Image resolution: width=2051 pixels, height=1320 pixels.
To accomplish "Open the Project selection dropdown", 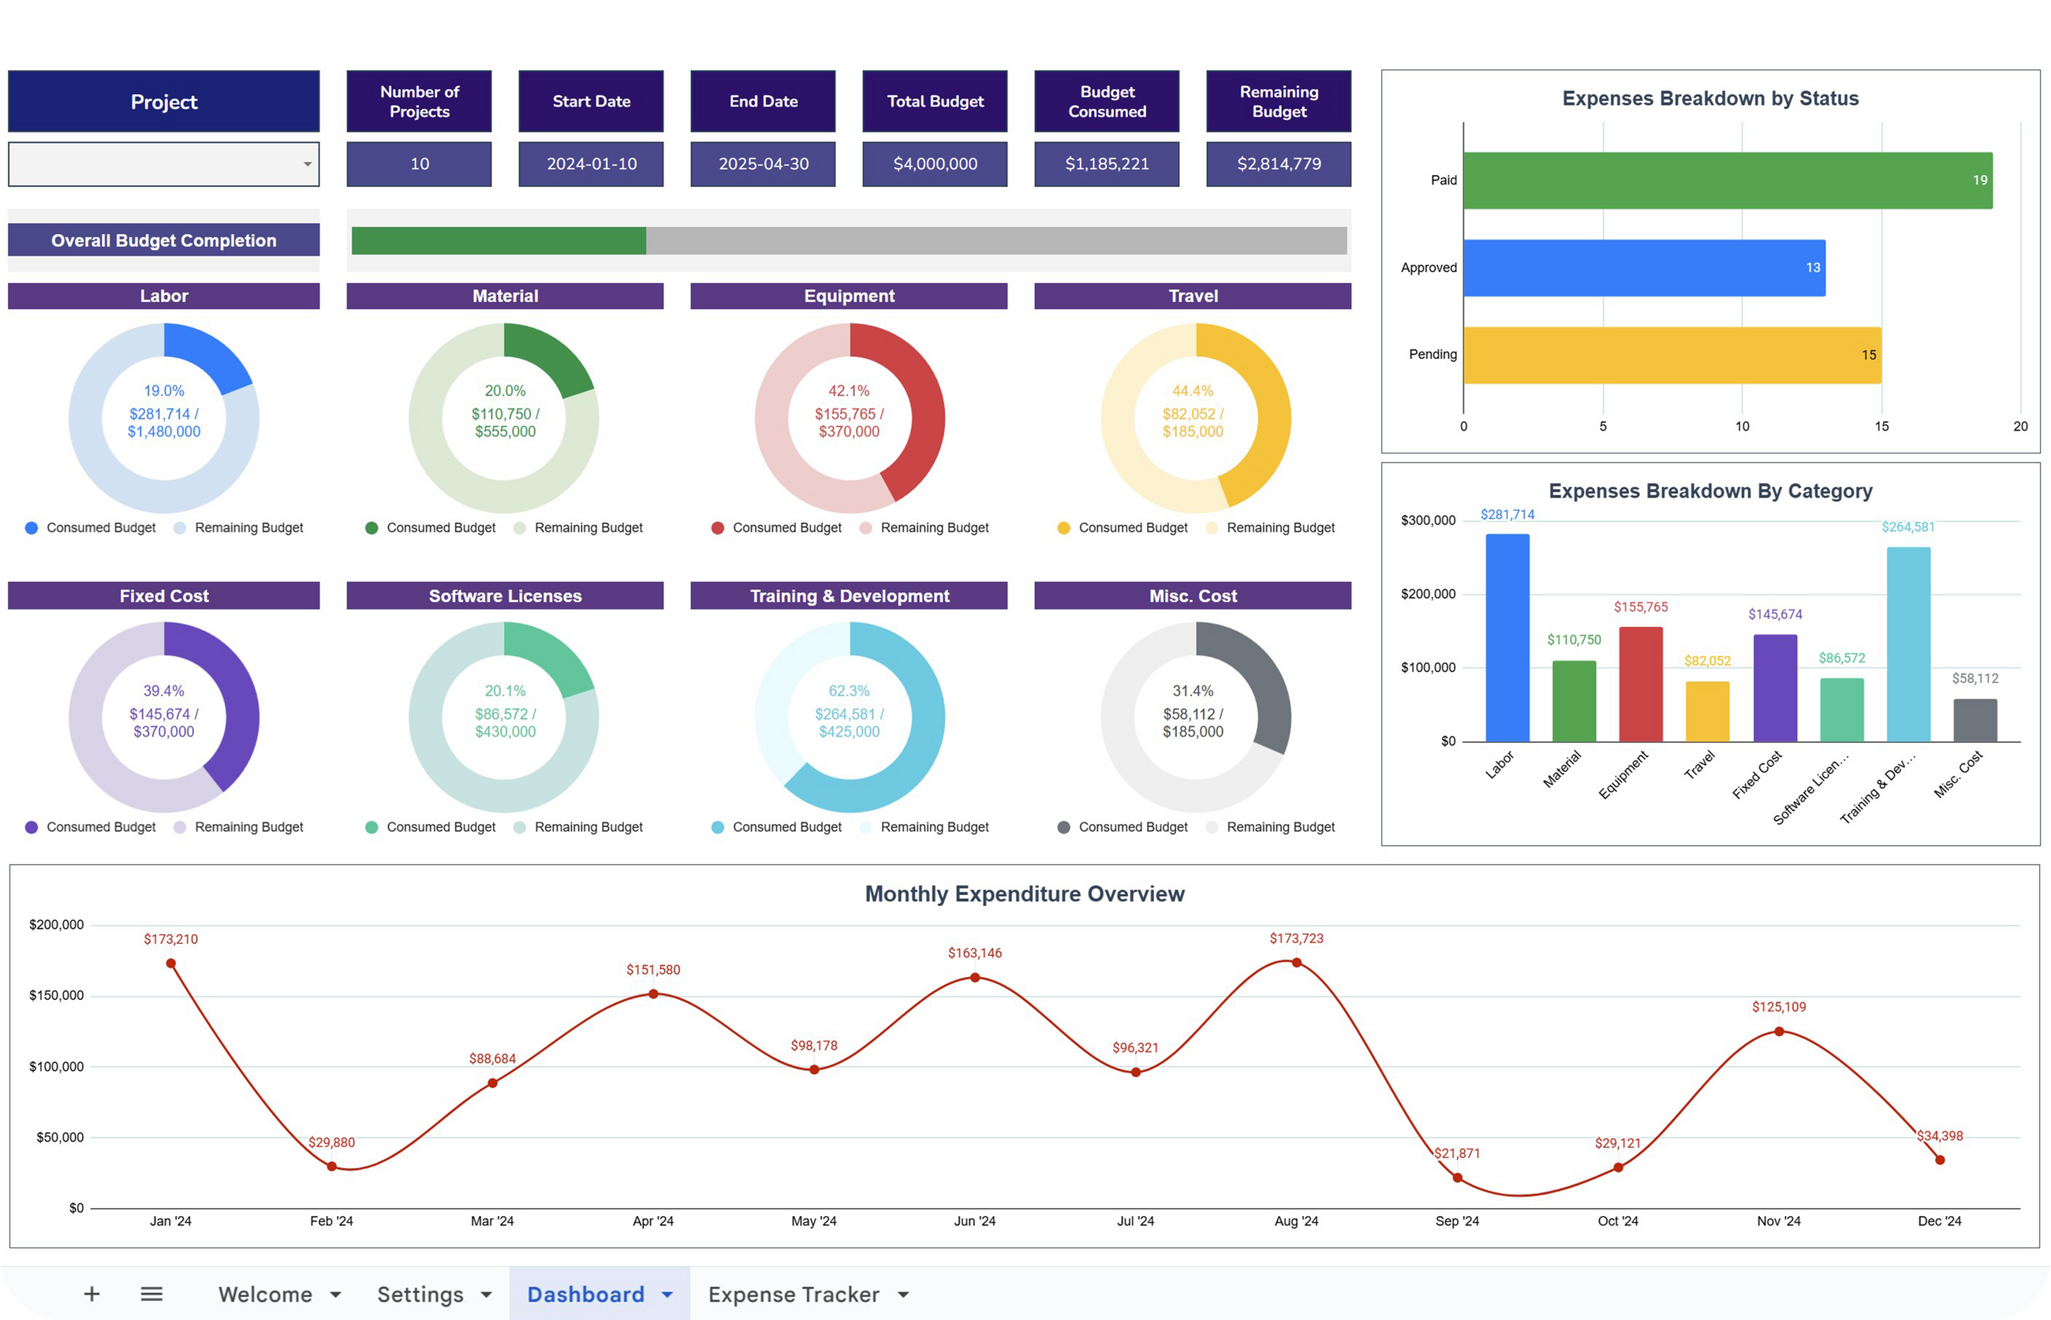I will coord(307,164).
